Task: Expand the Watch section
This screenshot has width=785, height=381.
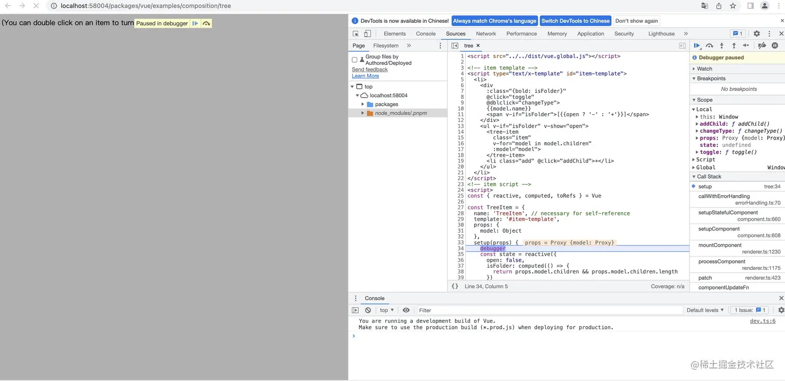Action: pyautogui.click(x=705, y=69)
